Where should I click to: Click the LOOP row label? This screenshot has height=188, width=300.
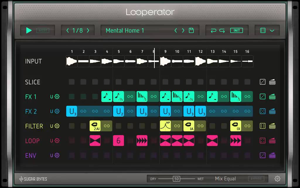click(x=32, y=141)
